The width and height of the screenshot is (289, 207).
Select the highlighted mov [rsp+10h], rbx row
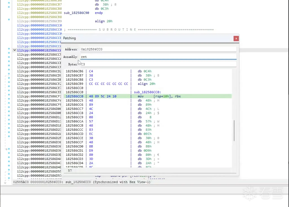(148, 96)
